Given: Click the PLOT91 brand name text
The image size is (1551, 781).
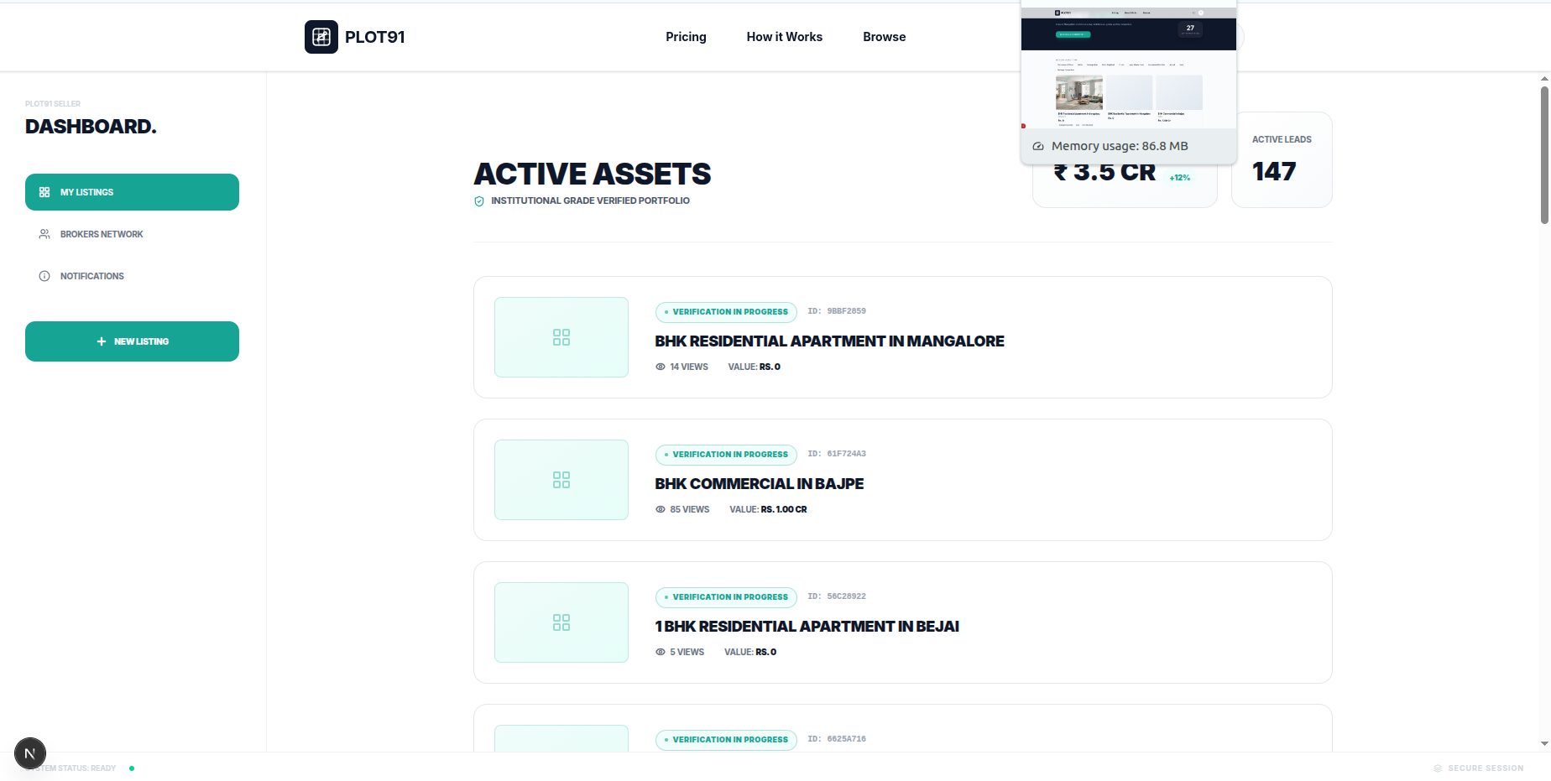Looking at the screenshot, I should tap(375, 37).
